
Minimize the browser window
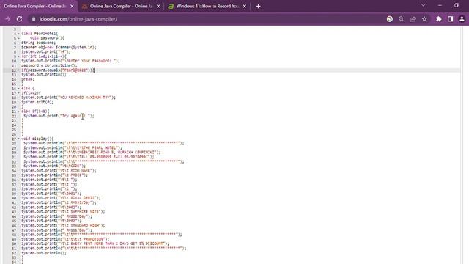pyautogui.click(x=440, y=5)
